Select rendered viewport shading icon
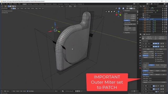This screenshot has height=94, width=168. (x=134, y=8)
